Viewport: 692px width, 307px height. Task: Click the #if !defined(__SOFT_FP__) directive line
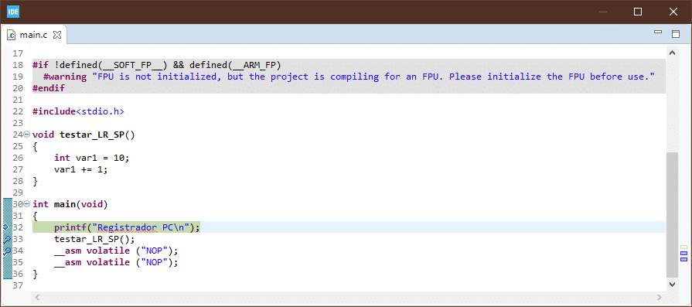(157, 65)
